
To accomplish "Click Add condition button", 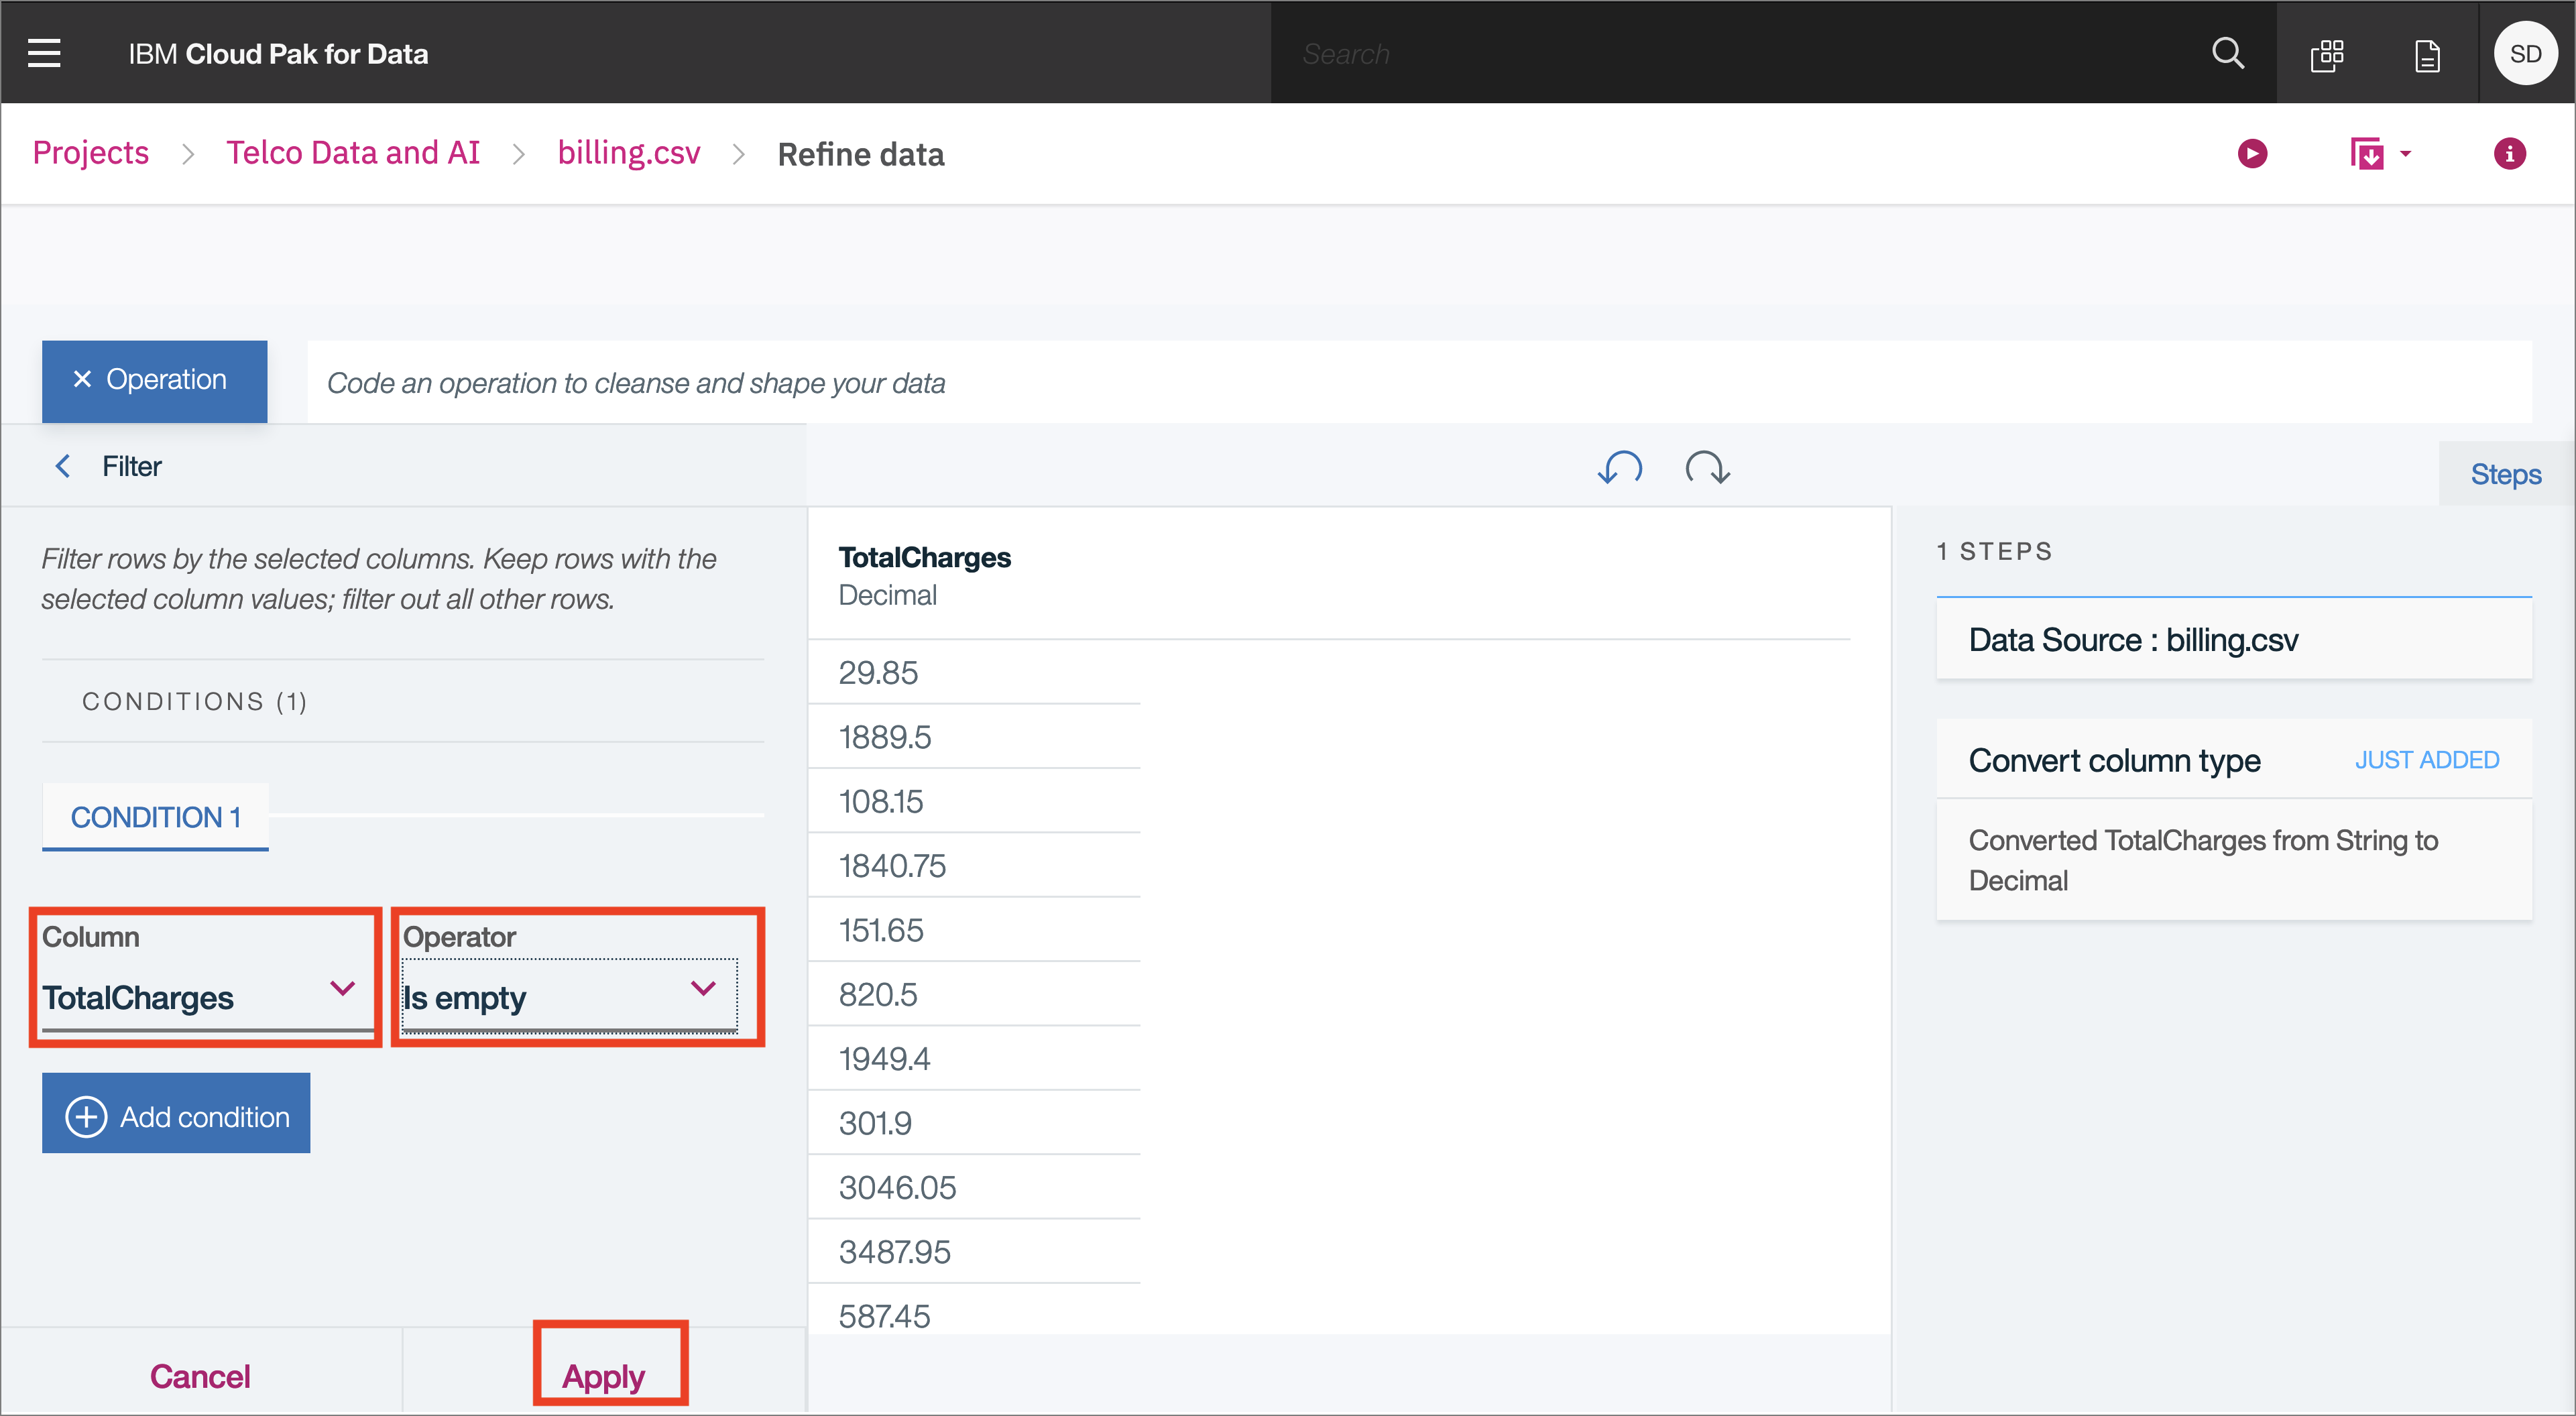I will (176, 1116).
